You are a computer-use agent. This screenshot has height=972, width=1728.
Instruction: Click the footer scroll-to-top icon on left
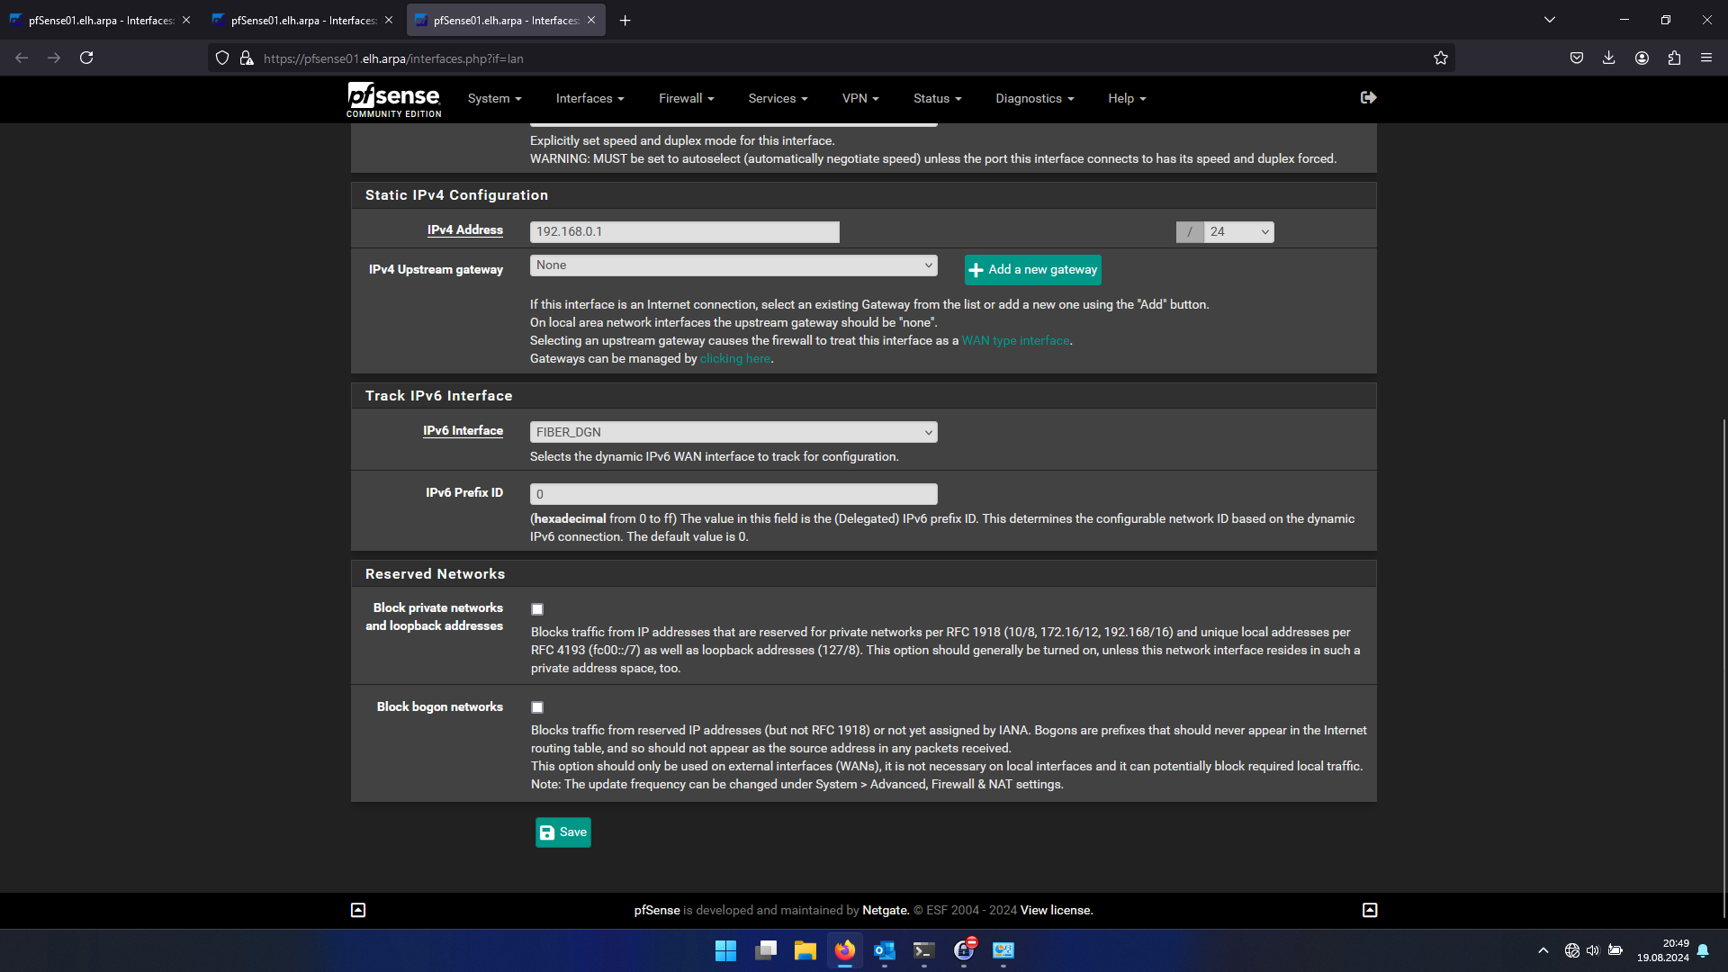pyautogui.click(x=358, y=910)
